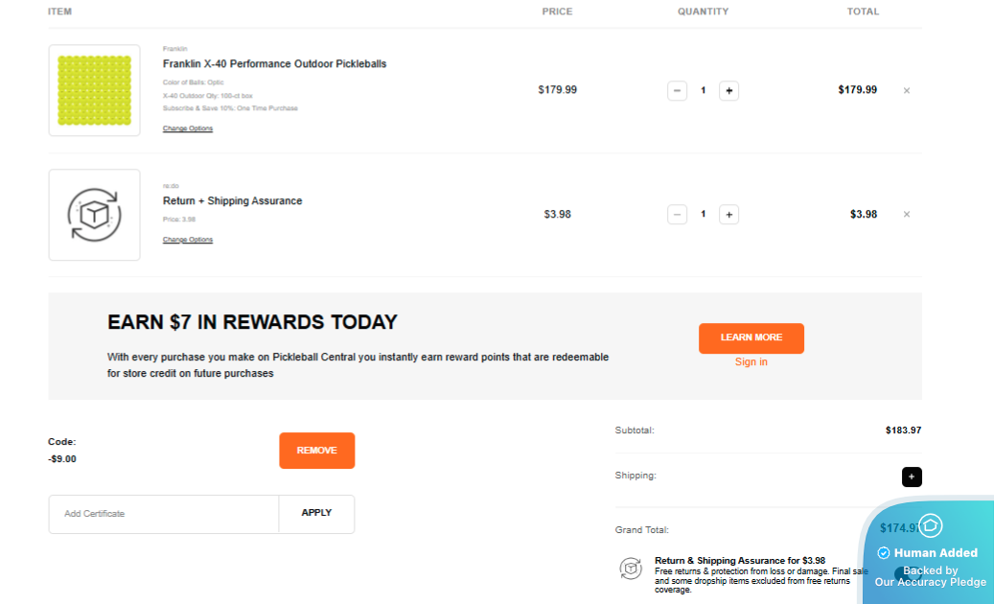
Task: Open the Franklin X-40 Performance Outdoor Pickleballs title
Action: 274,64
